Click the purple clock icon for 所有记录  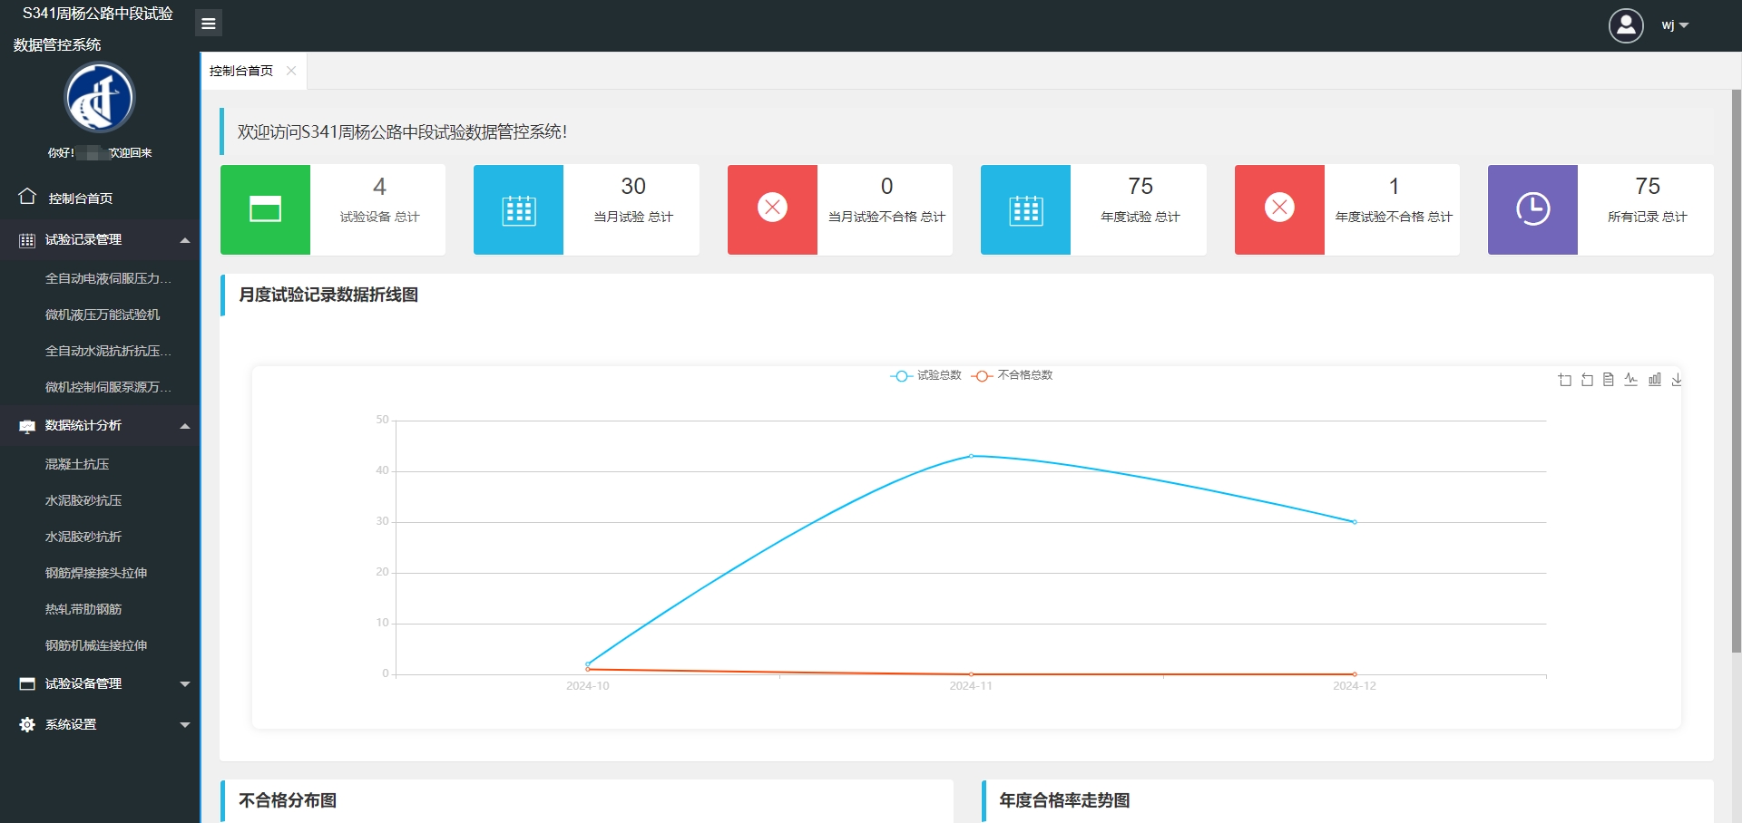point(1533,209)
